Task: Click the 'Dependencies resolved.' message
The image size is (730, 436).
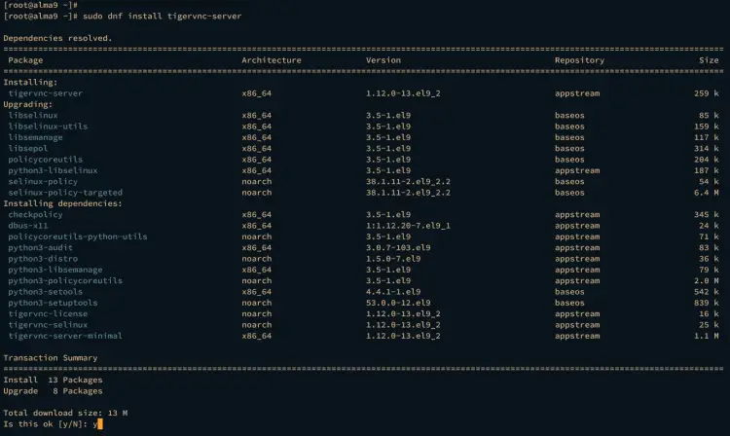Action: point(57,38)
